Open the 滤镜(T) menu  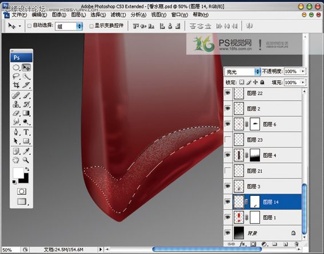pyautogui.click(x=118, y=15)
